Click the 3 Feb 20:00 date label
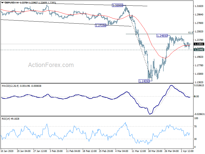Viewport: 205px width, 154px height. 56,151
